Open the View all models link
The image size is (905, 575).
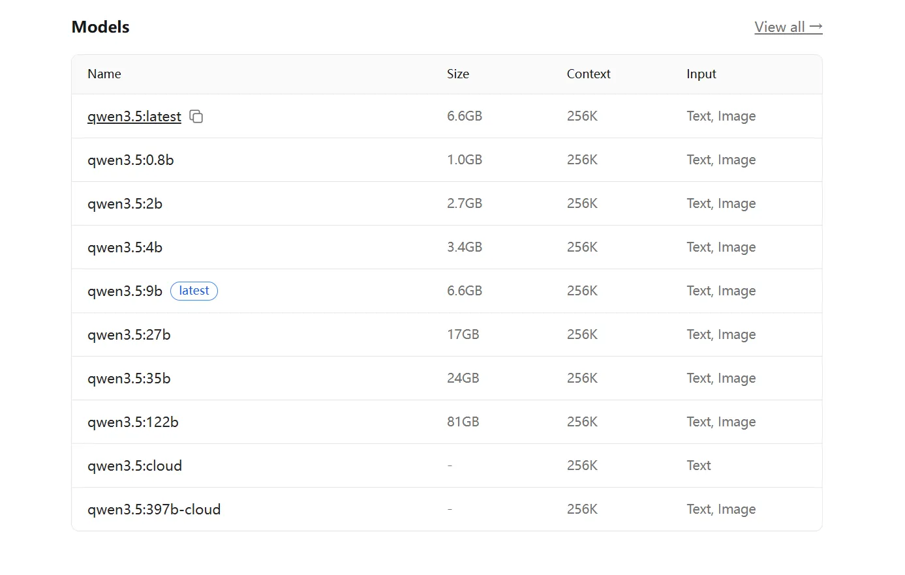tap(779, 27)
